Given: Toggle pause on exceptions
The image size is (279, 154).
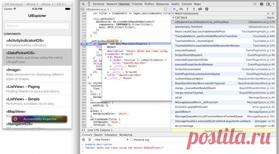Looking at the screenshot, I should coord(207,9).
